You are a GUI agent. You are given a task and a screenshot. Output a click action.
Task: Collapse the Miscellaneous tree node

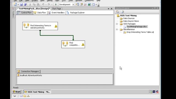[x=117, y=29]
